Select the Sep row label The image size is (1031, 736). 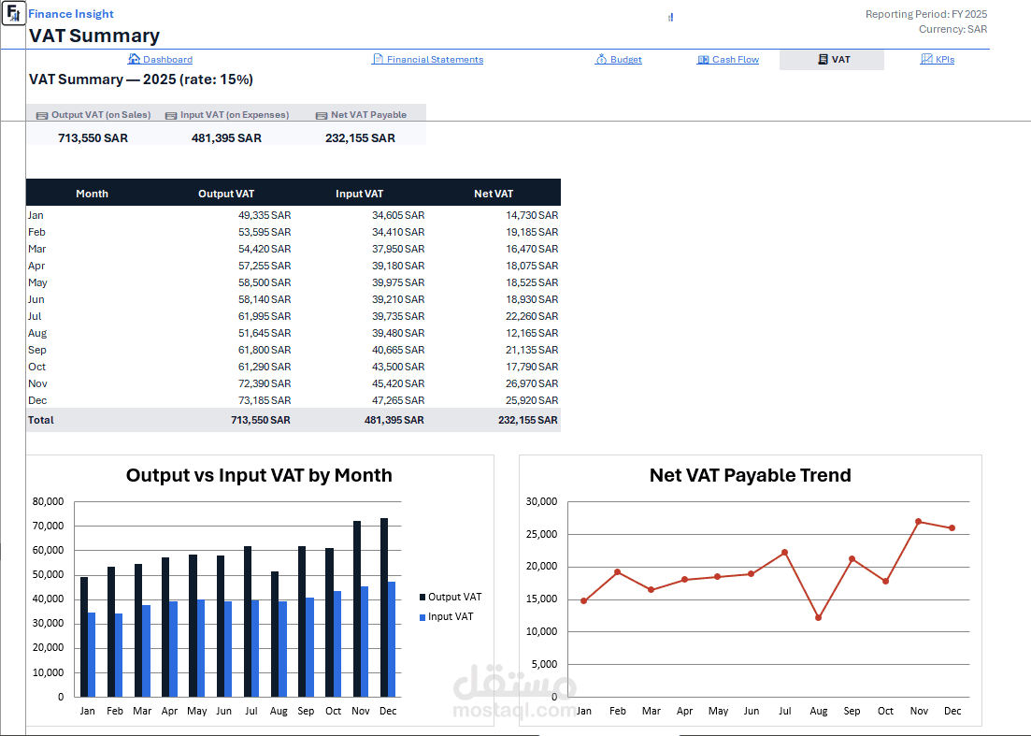36,350
